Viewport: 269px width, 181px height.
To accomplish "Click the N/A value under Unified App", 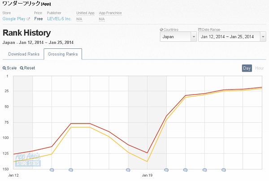I will pyautogui.click(x=79, y=19).
